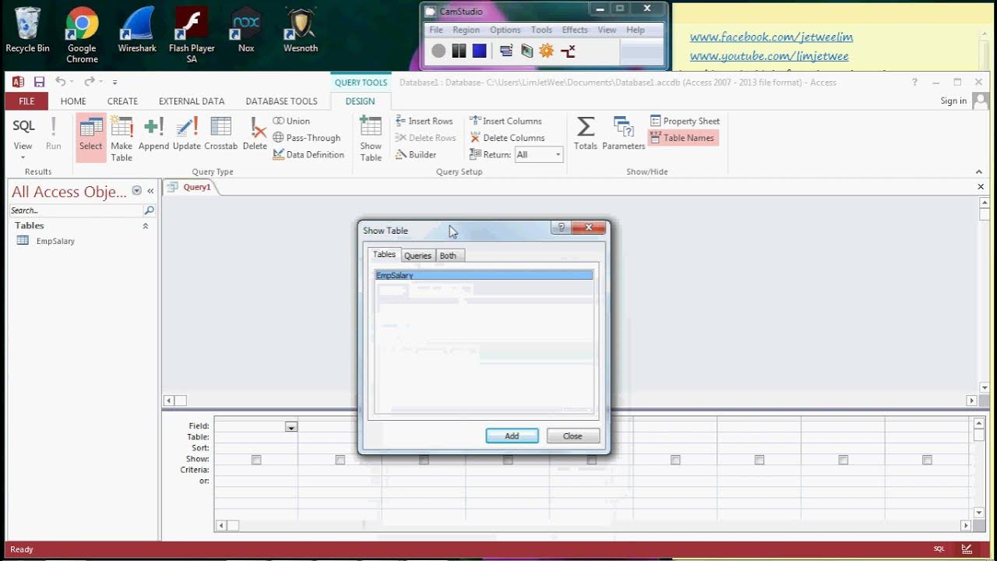Open the youtube.com/limjetwee link
Image resolution: width=997 pixels, height=561 pixels.
[770, 56]
